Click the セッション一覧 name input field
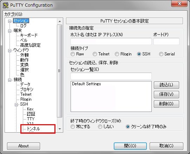The image size is (190, 154). coord(111,76)
